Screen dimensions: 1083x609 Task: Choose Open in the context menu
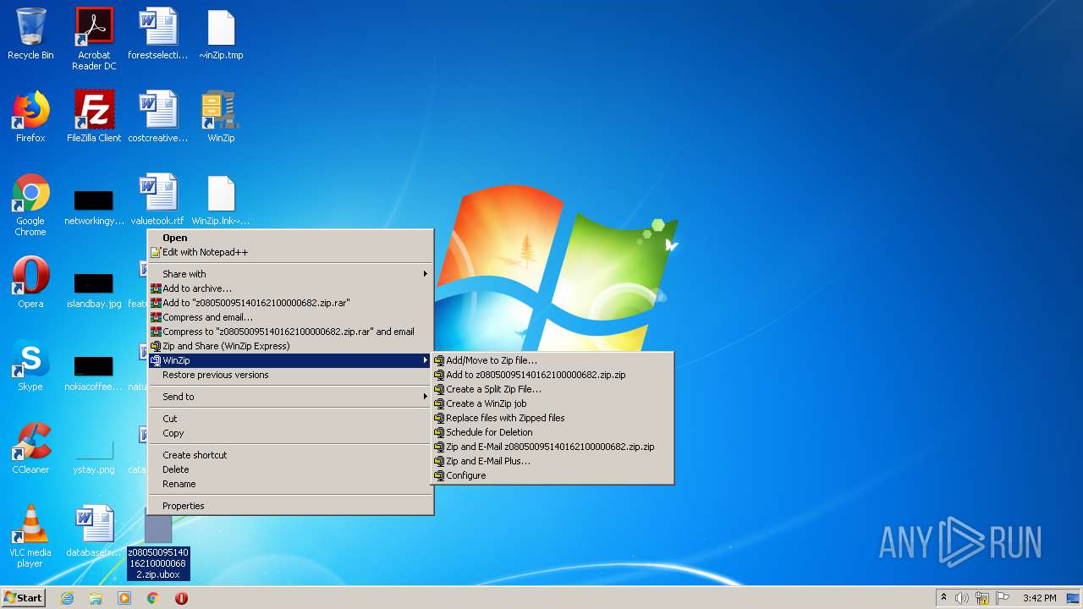coord(290,238)
